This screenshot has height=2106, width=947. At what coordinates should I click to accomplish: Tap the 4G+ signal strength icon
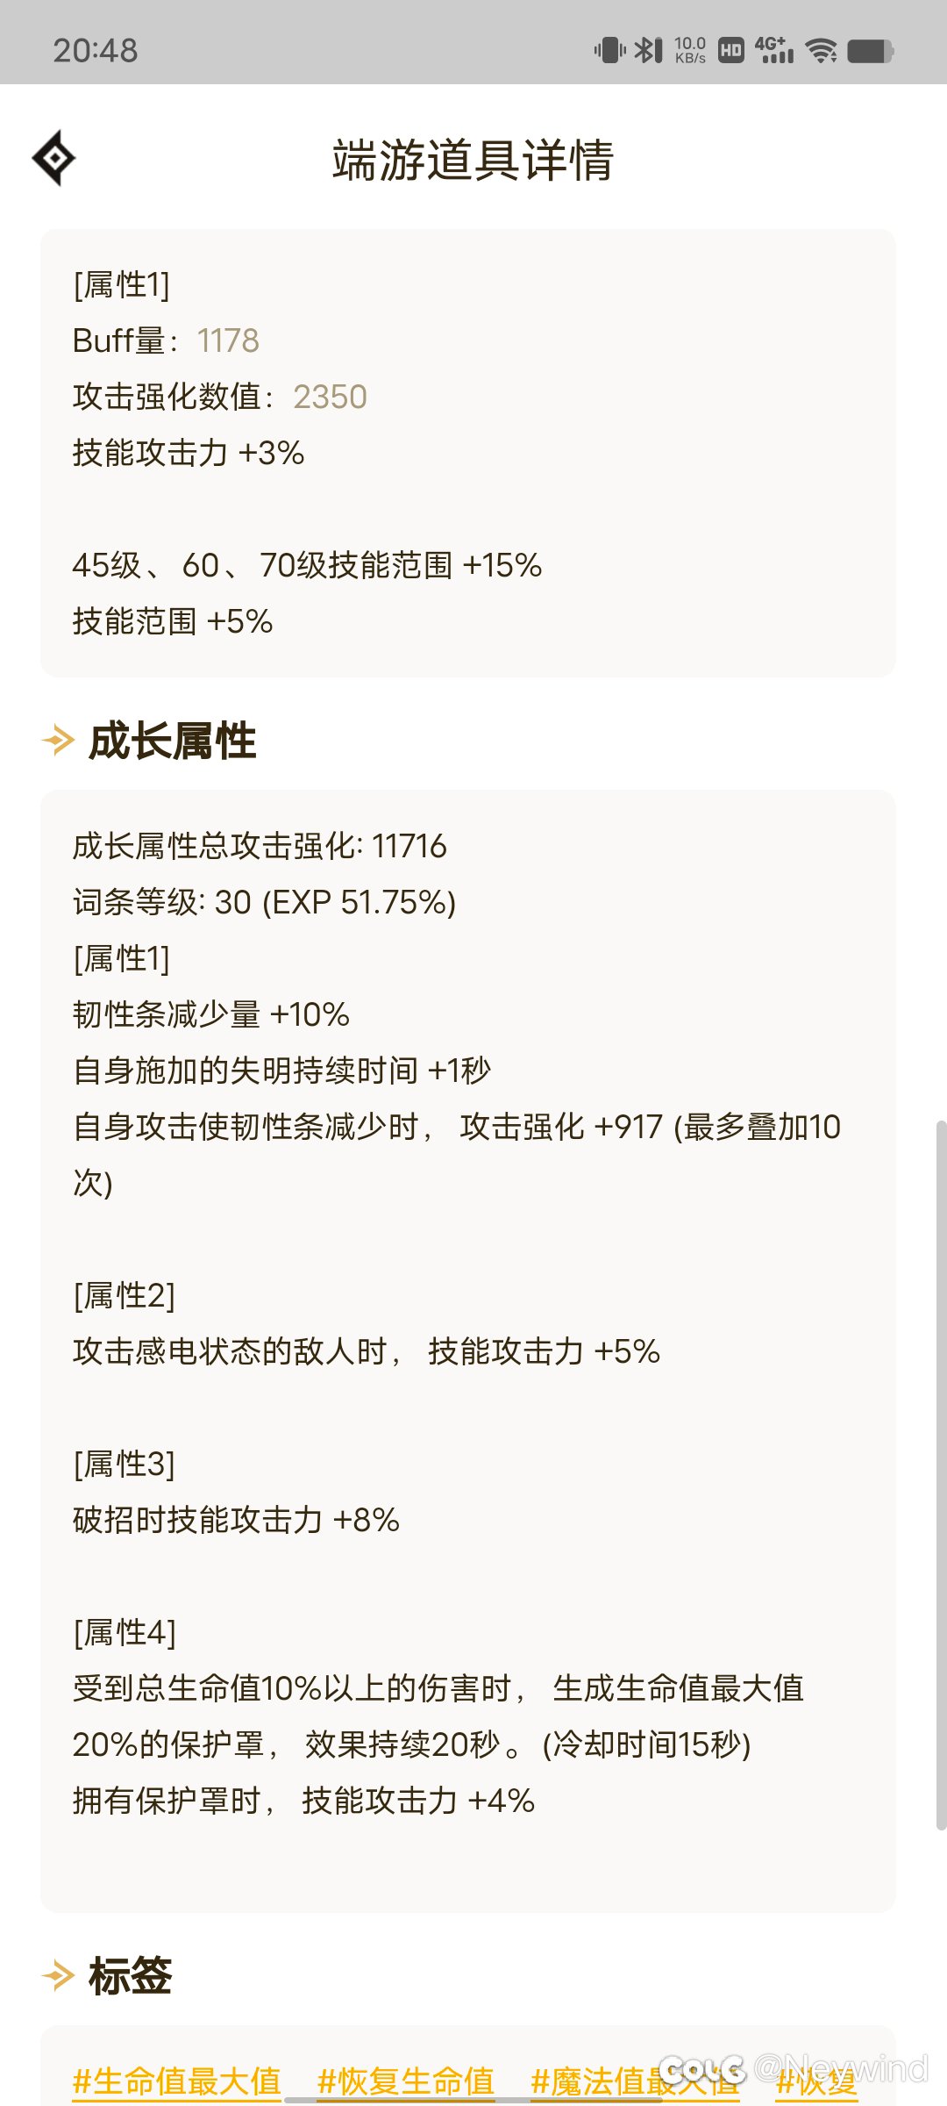[773, 49]
